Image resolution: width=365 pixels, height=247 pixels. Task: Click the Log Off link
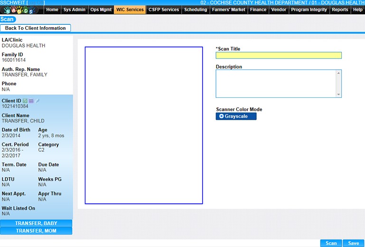[37, 3]
